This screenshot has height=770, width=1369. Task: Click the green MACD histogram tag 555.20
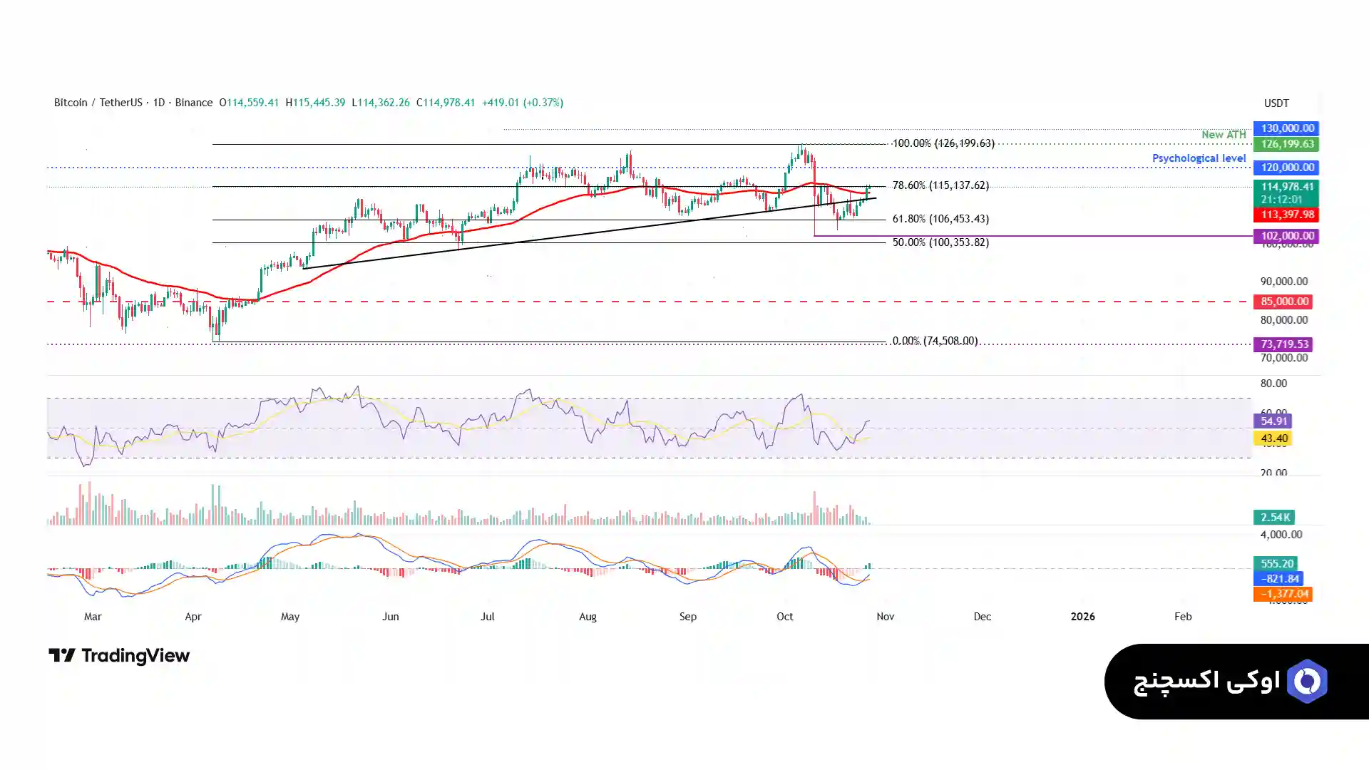(x=1276, y=563)
